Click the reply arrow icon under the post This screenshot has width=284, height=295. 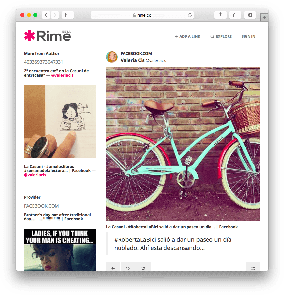[113, 268]
